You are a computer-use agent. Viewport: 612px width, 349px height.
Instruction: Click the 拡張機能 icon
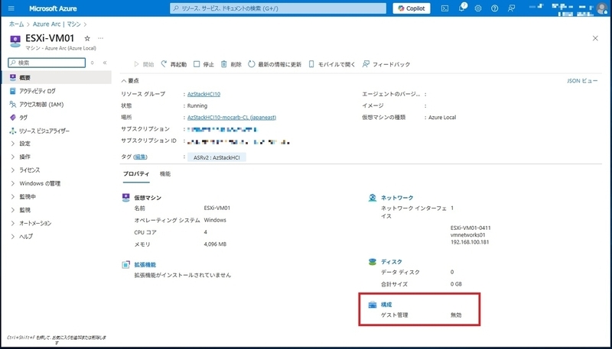125,265
